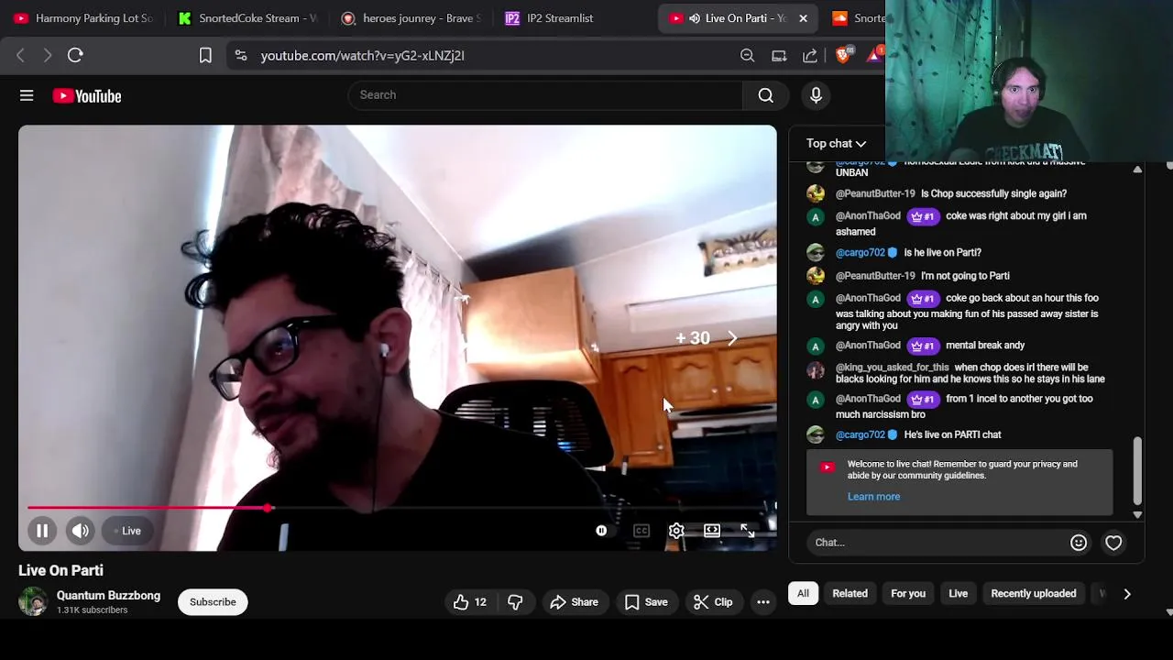Open the YouTube hamburger guide menu
Viewport: 1173px width, 660px height.
(27, 95)
